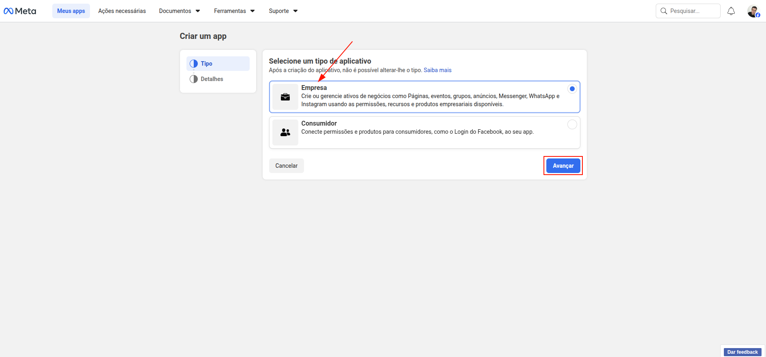Open Dar feedback button
This screenshot has width=766, height=357.
[742, 352]
